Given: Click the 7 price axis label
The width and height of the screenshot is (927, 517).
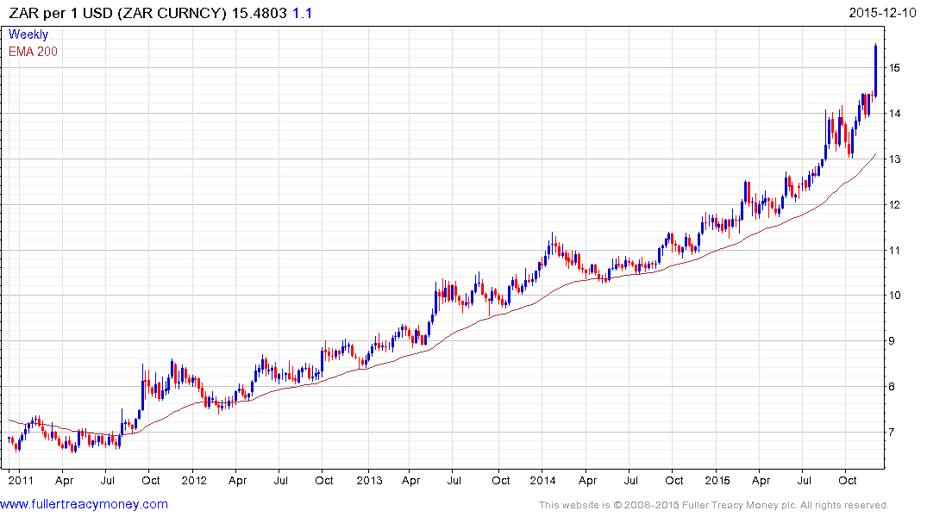Looking at the screenshot, I should [892, 432].
